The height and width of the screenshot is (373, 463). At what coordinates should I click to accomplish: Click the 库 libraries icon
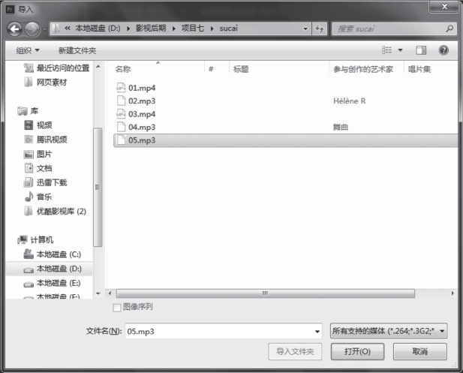tap(23, 111)
